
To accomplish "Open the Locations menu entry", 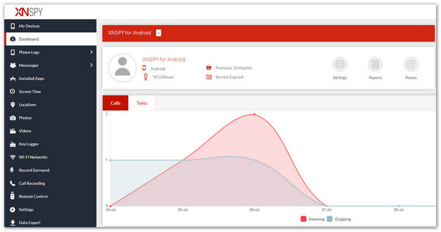I will click(x=50, y=105).
